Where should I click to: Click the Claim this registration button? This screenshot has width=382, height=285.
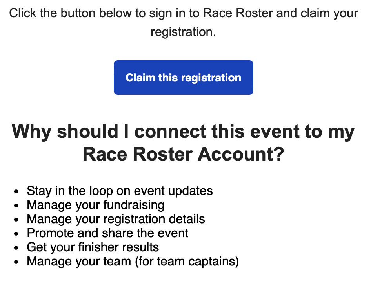[183, 78]
